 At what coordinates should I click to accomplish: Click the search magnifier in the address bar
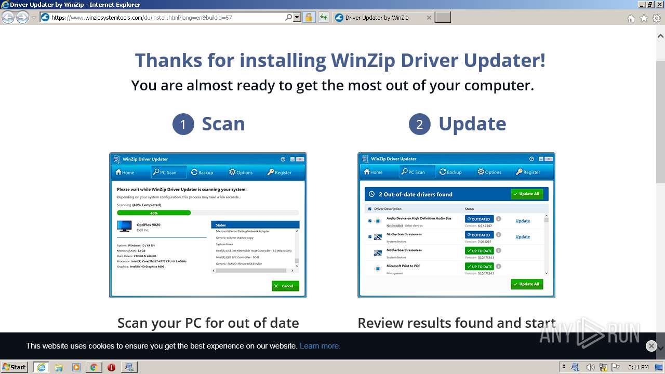click(x=288, y=17)
